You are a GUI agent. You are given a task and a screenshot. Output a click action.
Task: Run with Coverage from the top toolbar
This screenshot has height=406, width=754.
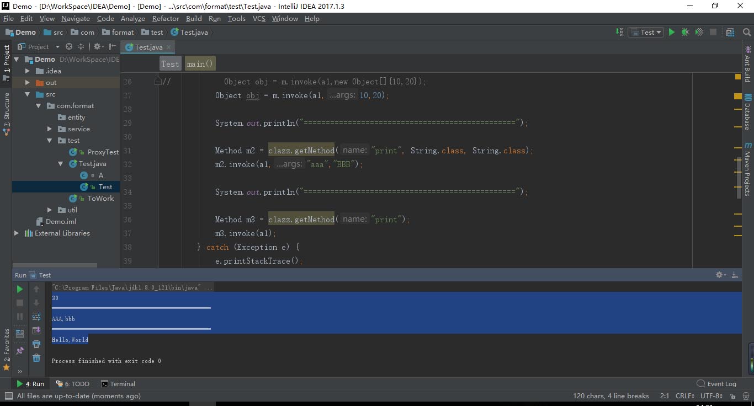[x=699, y=33]
